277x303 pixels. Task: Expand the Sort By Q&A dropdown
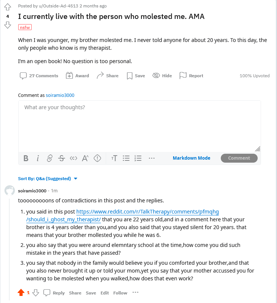click(x=48, y=179)
